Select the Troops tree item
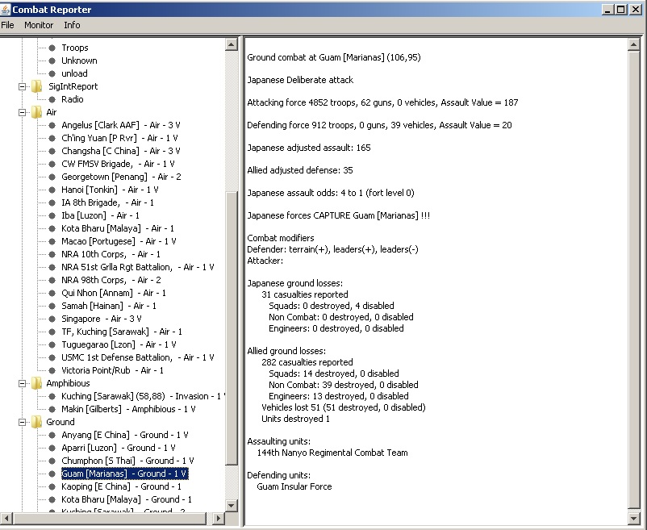This screenshot has width=647, height=530. (x=75, y=48)
